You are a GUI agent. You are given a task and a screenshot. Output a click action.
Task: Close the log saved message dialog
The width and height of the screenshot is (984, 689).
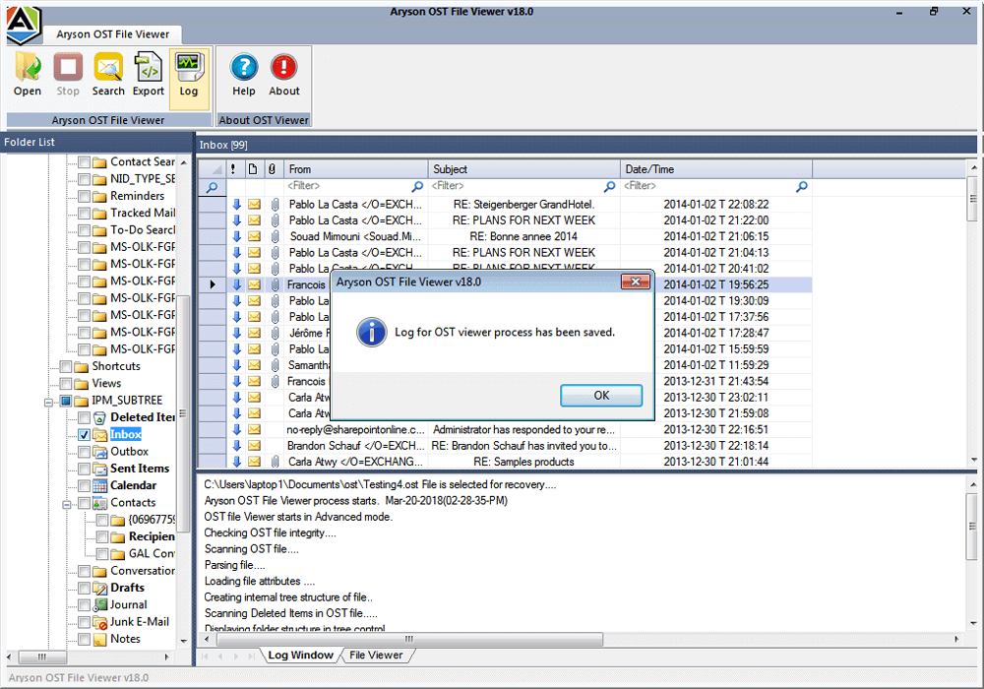[635, 282]
